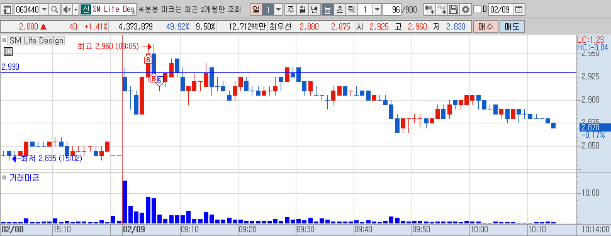Click the stock search magnifier icon

pos(55,9)
